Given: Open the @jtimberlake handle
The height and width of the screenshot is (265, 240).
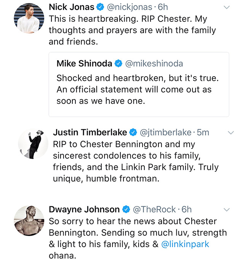Looking at the screenshot, I should [165, 133].
